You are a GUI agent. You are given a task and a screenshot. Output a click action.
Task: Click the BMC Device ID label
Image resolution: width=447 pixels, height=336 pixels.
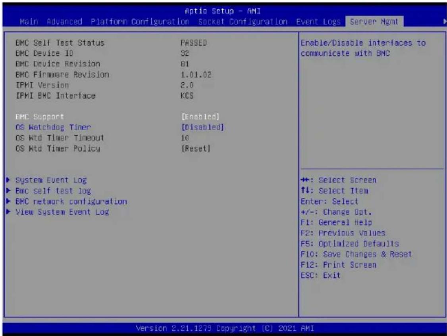tap(44, 53)
